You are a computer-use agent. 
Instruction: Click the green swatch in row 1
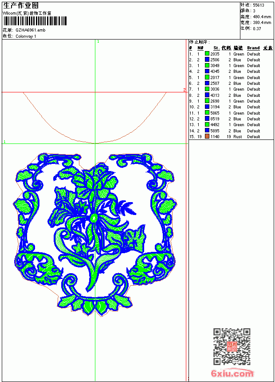click(207, 54)
